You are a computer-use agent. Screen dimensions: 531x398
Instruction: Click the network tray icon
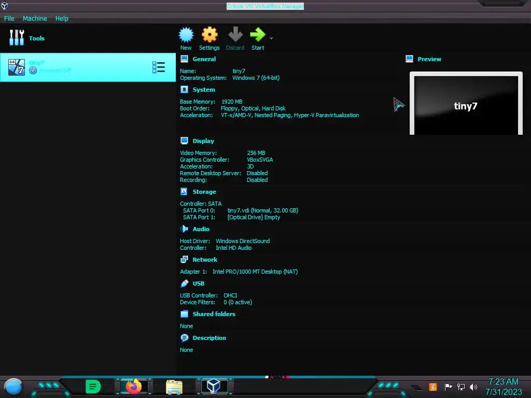tap(460, 387)
